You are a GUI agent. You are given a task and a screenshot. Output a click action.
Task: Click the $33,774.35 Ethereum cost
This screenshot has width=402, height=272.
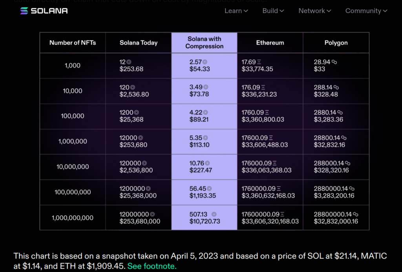pos(257,69)
